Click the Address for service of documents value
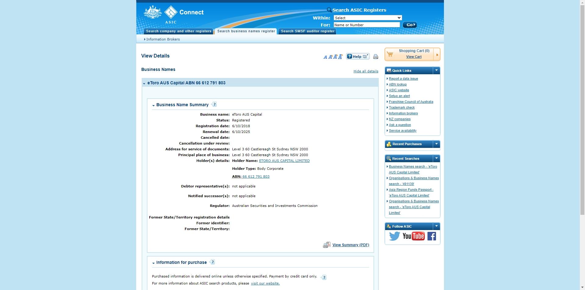The image size is (585, 290). (270, 149)
